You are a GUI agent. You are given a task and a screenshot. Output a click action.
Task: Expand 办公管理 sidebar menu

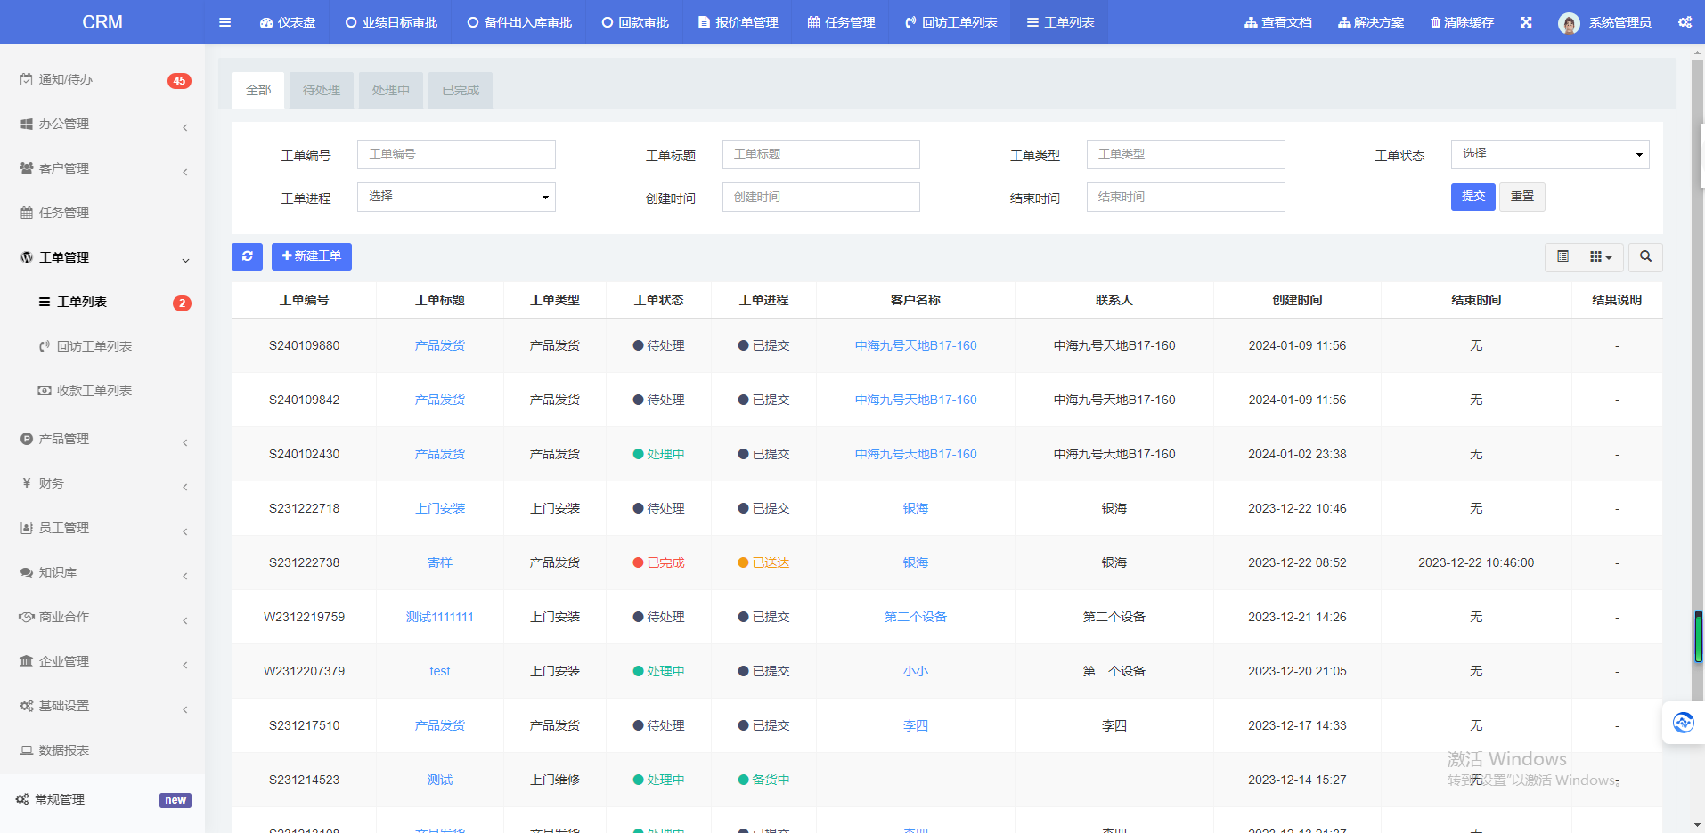[102, 124]
